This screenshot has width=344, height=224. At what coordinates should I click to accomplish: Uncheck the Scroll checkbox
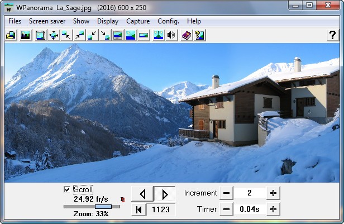pyautogui.click(x=68, y=189)
